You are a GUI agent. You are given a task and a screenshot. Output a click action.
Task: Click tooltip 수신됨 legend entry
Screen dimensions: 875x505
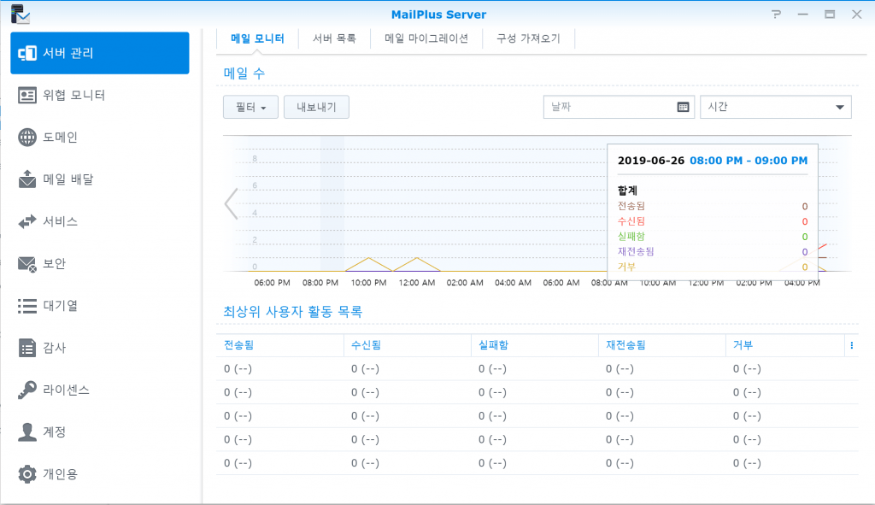(x=631, y=221)
